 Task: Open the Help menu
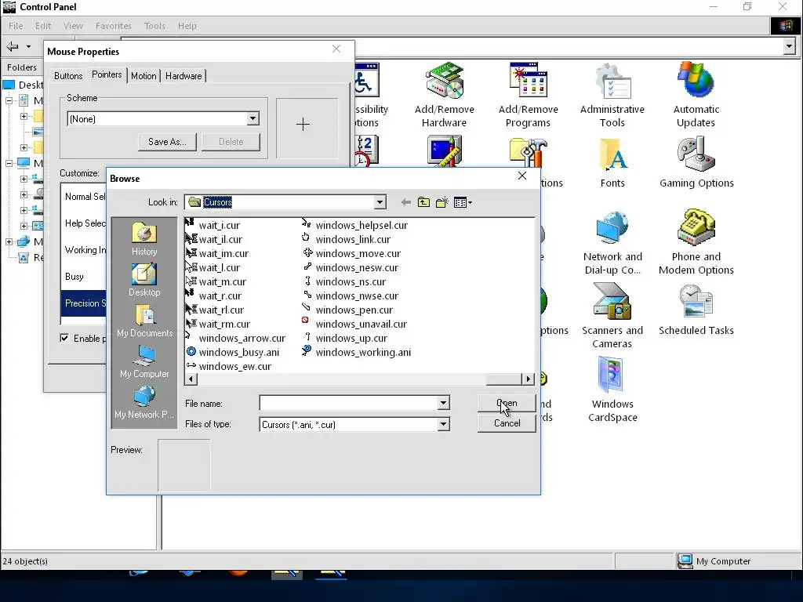187,26
